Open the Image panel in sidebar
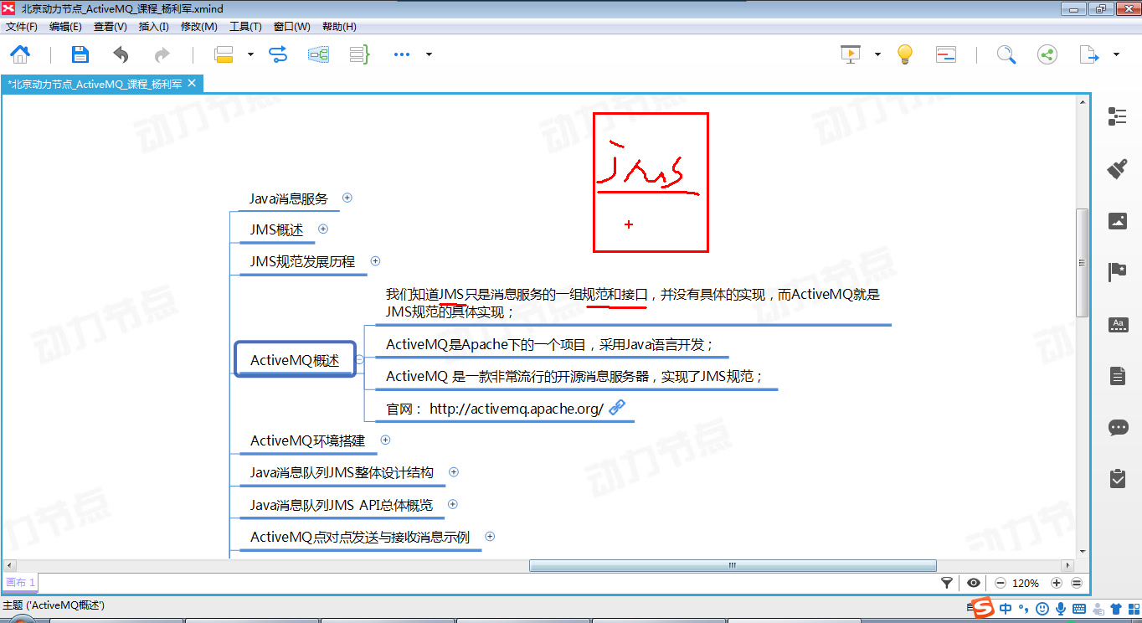Image resolution: width=1142 pixels, height=623 pixels. 1118,220
